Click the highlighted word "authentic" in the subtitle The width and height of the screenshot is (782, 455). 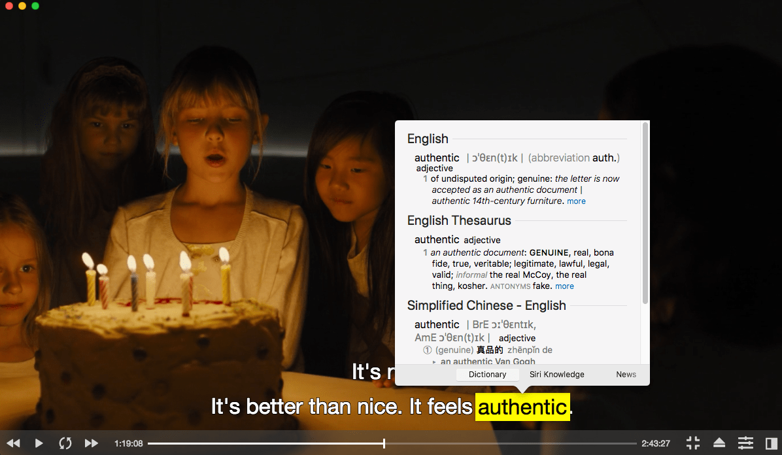click(x=522, y=407)
